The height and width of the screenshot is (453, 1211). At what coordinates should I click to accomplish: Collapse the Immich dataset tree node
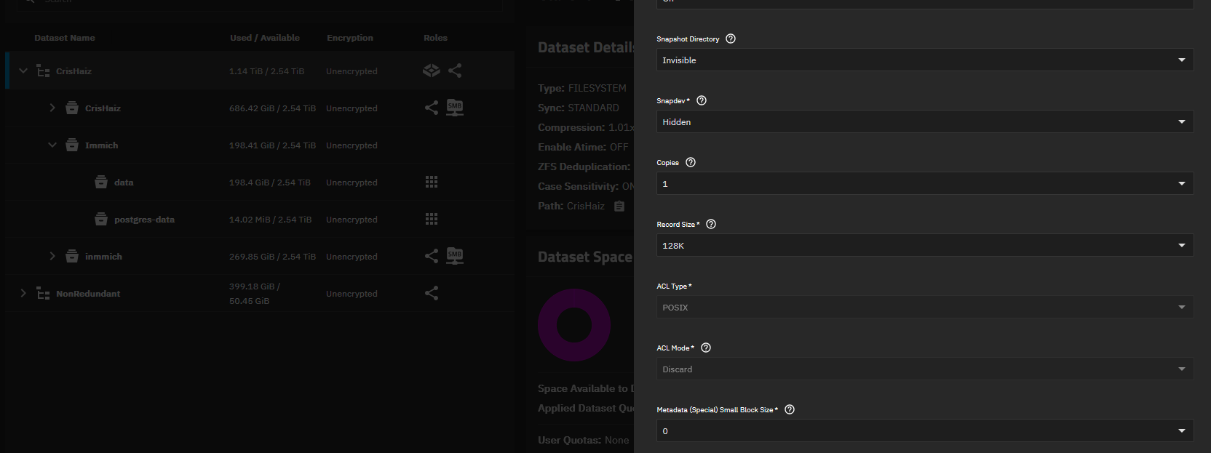point(52,145)
